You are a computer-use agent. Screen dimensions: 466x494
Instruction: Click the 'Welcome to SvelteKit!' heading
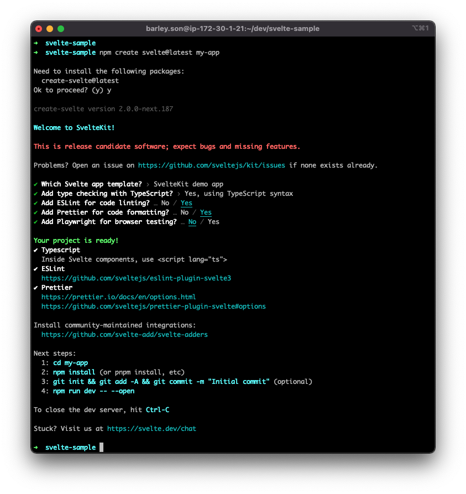(x=74, y=128)
